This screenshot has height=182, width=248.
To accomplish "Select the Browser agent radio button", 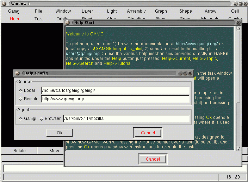I will click(42, 119).
